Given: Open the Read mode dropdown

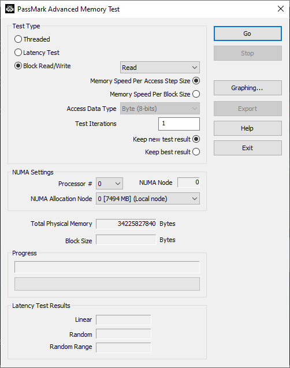Looking at the screenshot, I should pos(160,68).
